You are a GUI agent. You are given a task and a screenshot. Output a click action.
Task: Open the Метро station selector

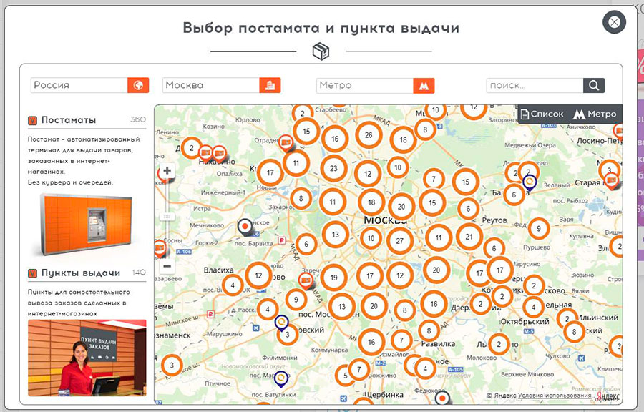click(x=364, y=85)
